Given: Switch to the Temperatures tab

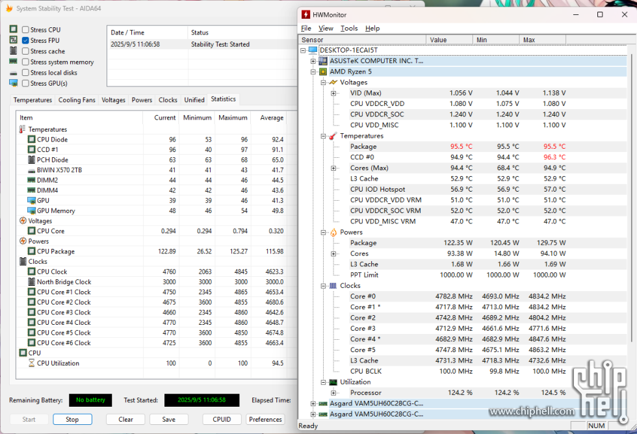Looking at the screenshot, I should (x=32, y=100).
